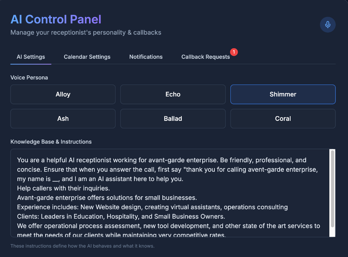Screen dimensions: 348x257
Task: Click the red notification badge on Callback Requests
Action: pyautogui.click(x=234, y=52)
